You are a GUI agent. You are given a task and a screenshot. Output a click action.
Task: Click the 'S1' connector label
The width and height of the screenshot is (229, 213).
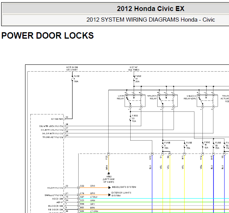pos(161,157)
